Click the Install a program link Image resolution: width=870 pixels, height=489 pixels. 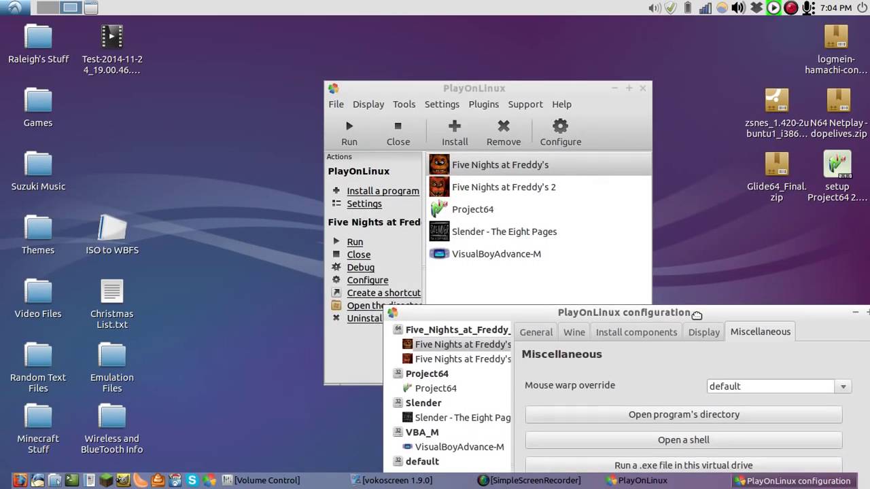coord(383,191)
